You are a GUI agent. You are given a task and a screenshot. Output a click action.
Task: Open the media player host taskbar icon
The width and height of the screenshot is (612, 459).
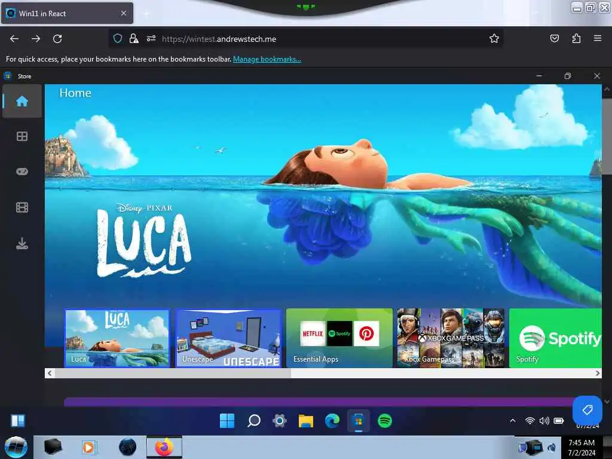pos(88,447)
